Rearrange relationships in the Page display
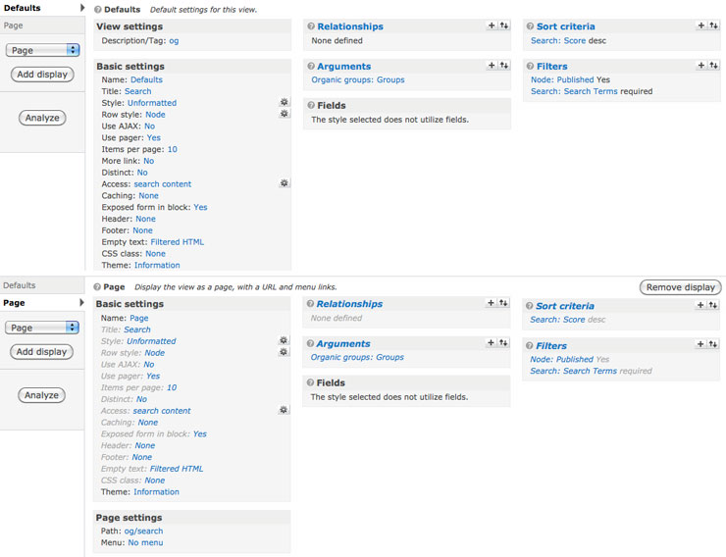726x557 pixels. pyautogui.click(x=503, y=303)
